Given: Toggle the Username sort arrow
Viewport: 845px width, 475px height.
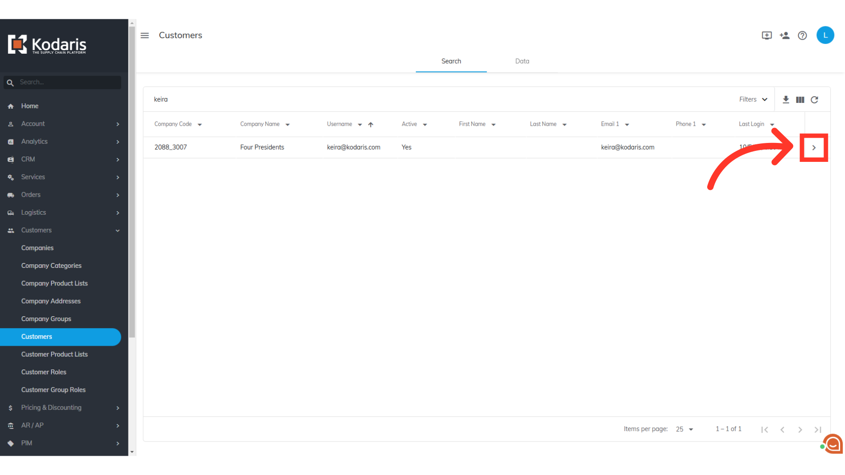Looking at the screenshot, I should (371, 124).
